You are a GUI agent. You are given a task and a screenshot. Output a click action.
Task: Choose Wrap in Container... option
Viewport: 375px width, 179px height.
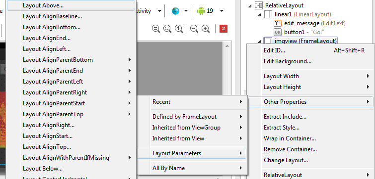(x=310, y=138)
